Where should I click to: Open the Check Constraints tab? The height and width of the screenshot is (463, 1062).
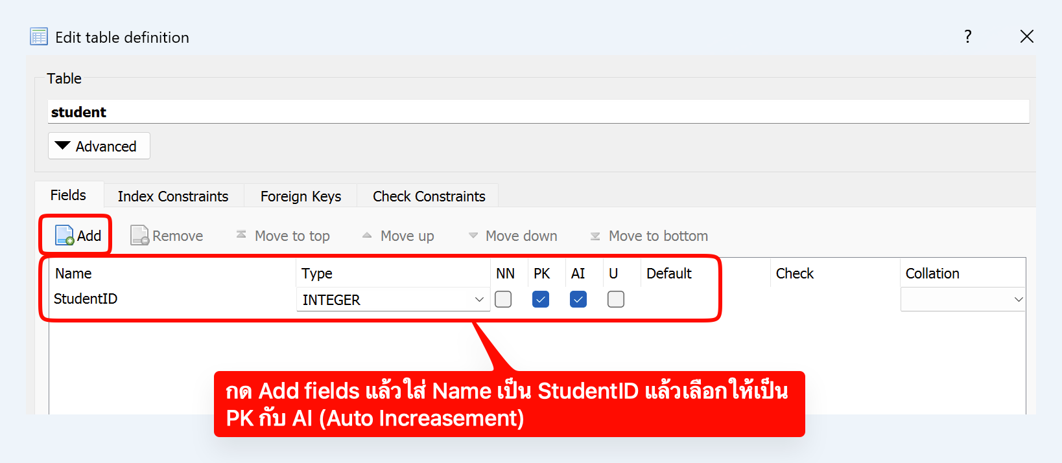point(429,196)
